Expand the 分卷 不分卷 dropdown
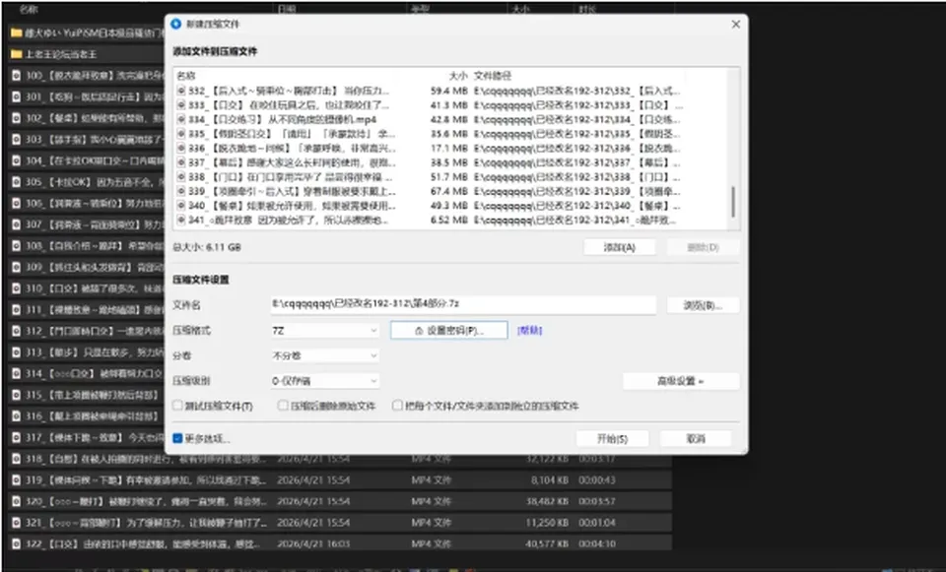 point(324,355)
